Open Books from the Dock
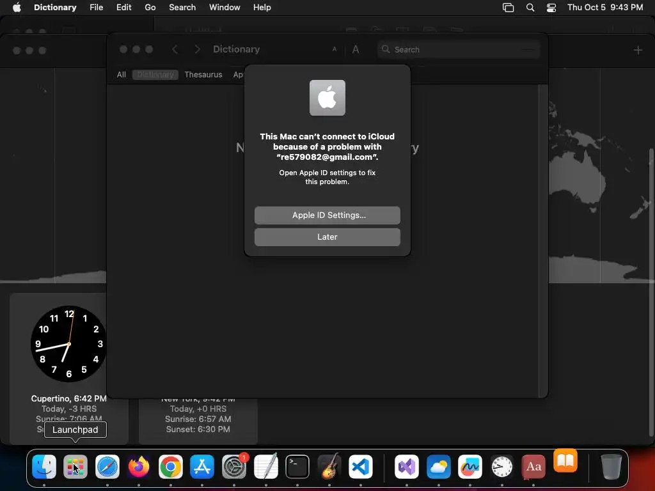655x491 pixels. coord(565,460)
